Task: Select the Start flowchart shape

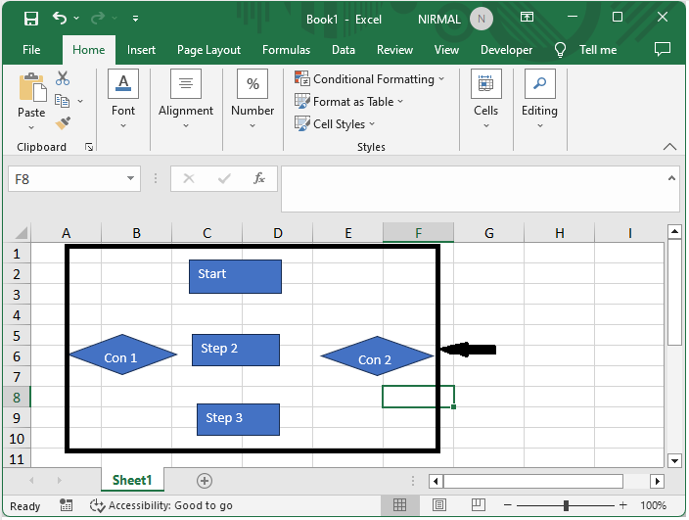Action: (235, 276)
